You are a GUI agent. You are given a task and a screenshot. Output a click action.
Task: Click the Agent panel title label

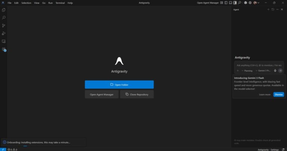point(236,10)
